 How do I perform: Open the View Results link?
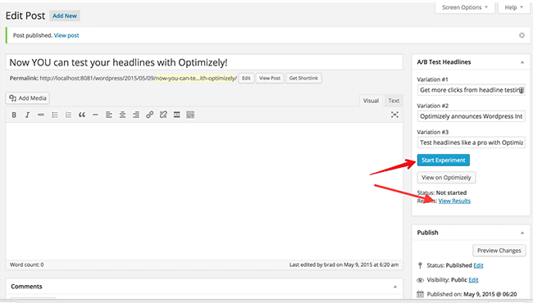[x=454, y=201]
